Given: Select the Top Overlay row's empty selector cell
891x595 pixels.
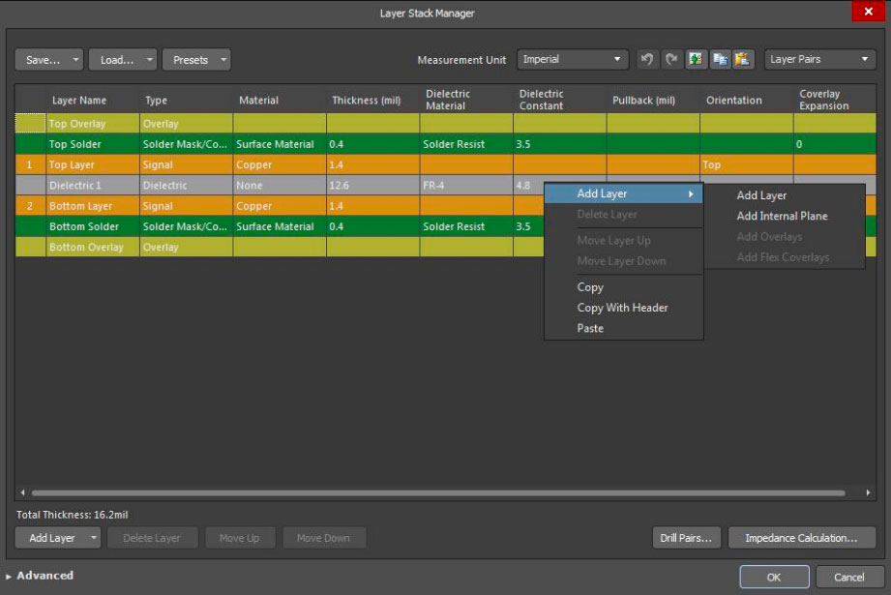Looking at the screenshot, I should click(30, 123).
